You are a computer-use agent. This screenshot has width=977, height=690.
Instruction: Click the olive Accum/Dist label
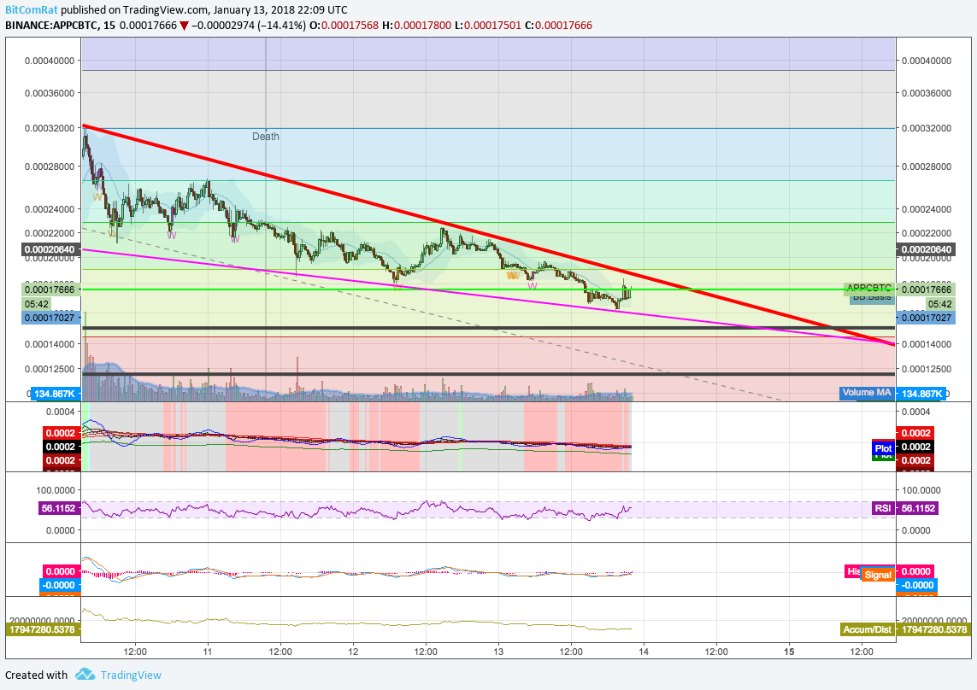pyautogui.click(x=867, y=629)
